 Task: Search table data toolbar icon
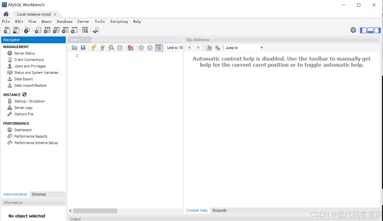pos(85,30)
